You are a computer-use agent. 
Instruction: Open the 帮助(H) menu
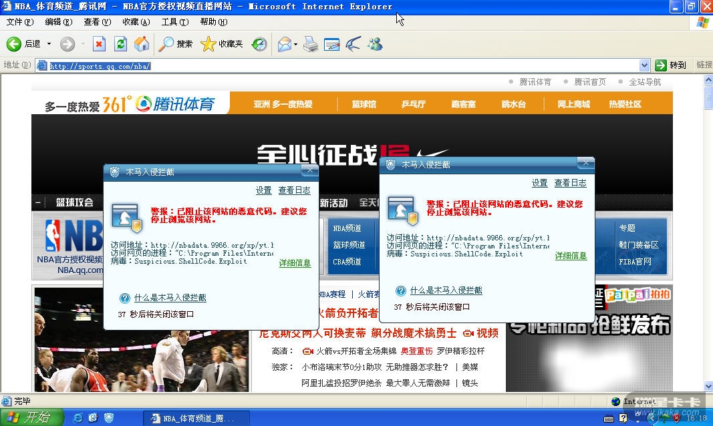(x=214, y=22)
